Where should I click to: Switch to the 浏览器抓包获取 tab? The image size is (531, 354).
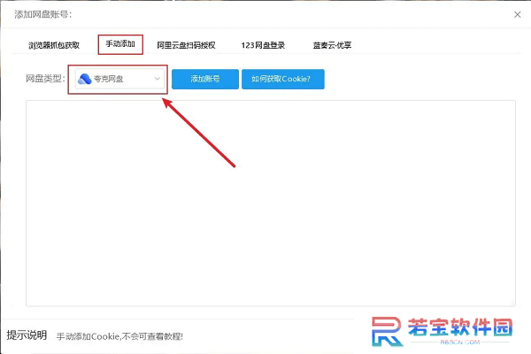(x=54, y=45)
